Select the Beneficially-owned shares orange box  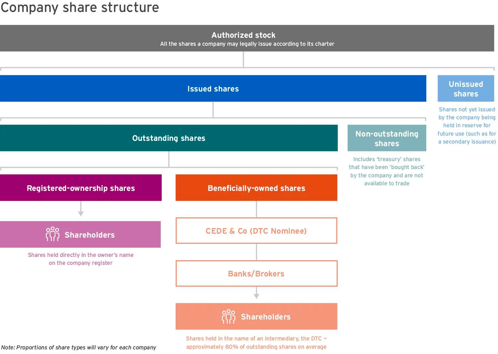256,188
